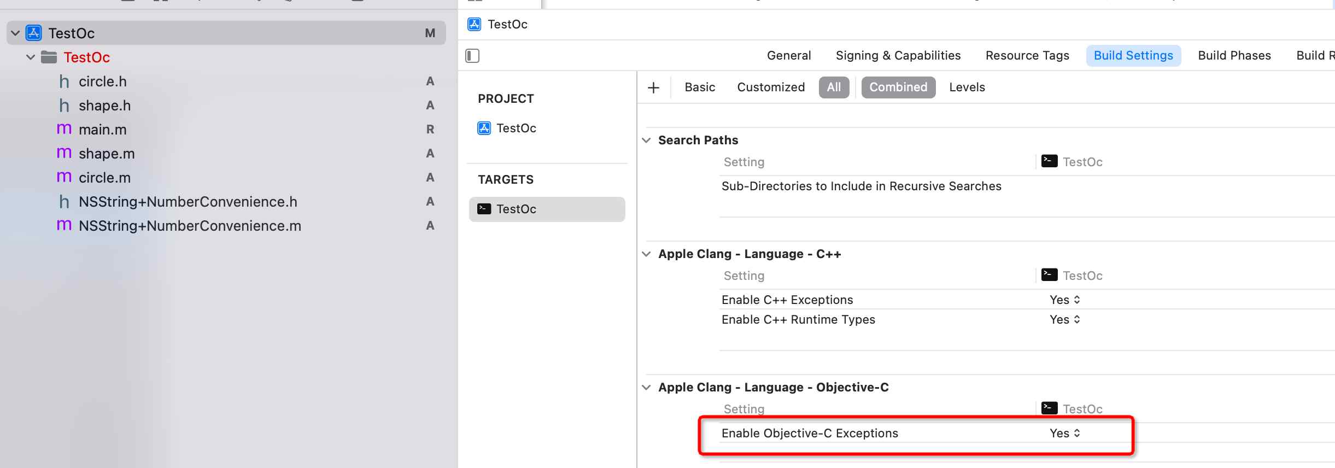
Task: Click the TestOc folder icon in navigator
Action: tap(49, 57)
